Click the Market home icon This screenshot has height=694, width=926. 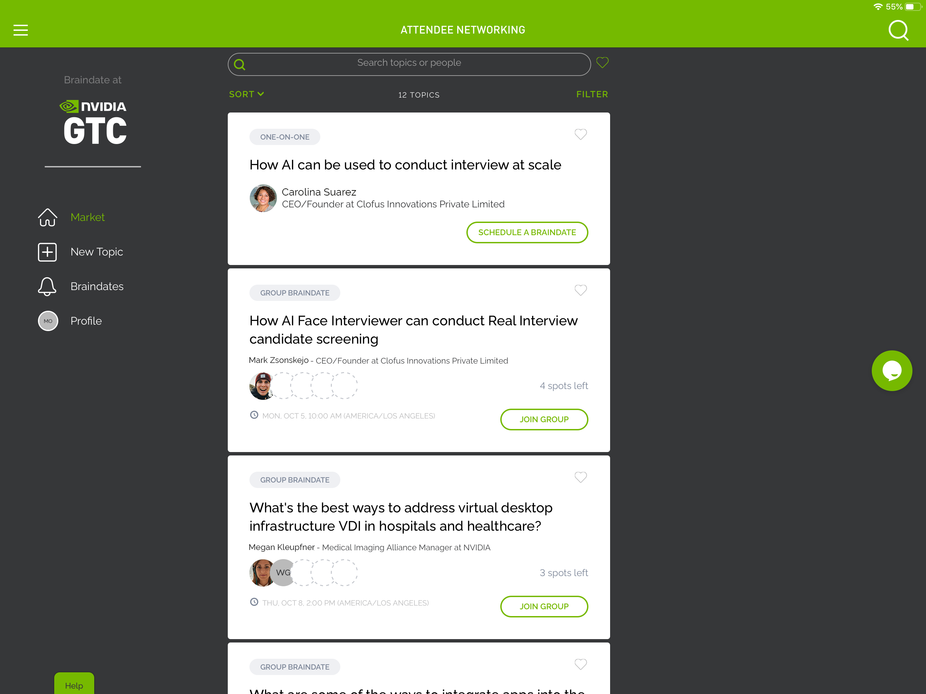(x=47, y=217)
